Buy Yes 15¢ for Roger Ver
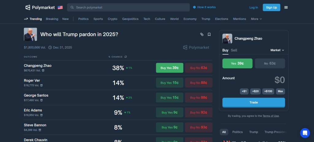This screenshot has width=314, height=142. click(x=170, y=83)
